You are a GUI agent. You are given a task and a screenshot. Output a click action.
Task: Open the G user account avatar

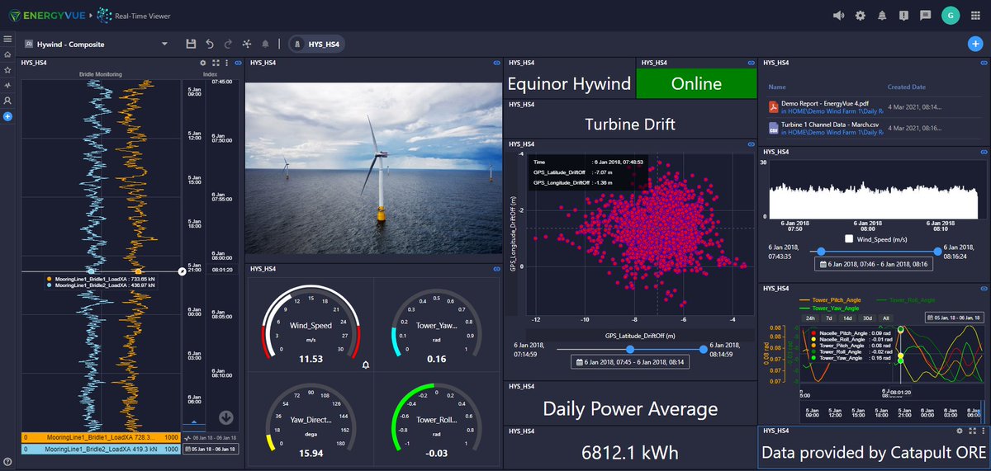pos(950,15)
